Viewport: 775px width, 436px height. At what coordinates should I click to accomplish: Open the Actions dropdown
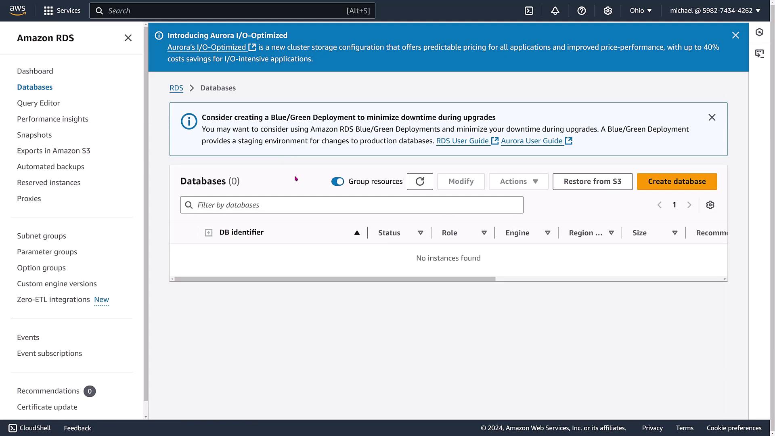pos(519,182)
